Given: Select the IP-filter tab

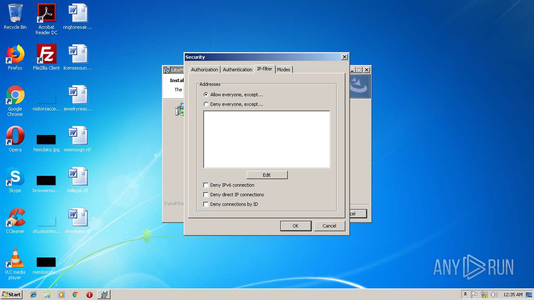Looking at the screenshot, I should tap(264, 69).
